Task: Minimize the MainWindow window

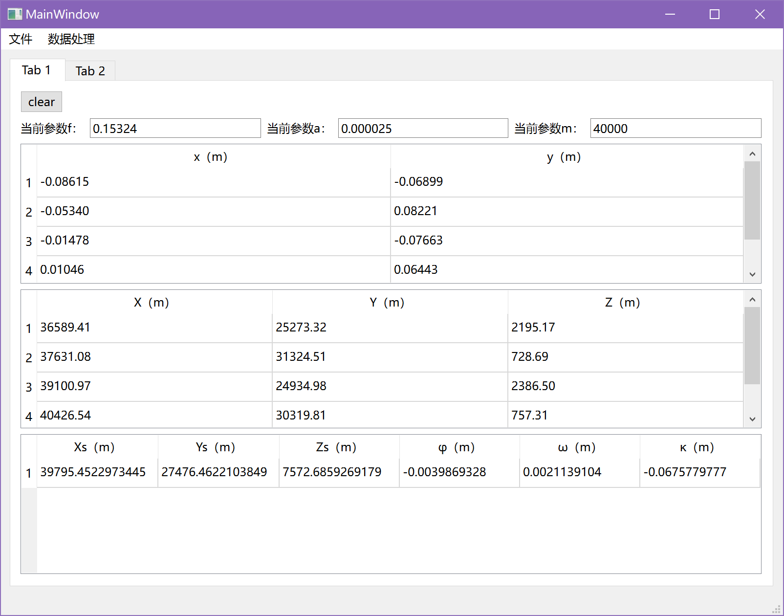Action: pos(670,14)
